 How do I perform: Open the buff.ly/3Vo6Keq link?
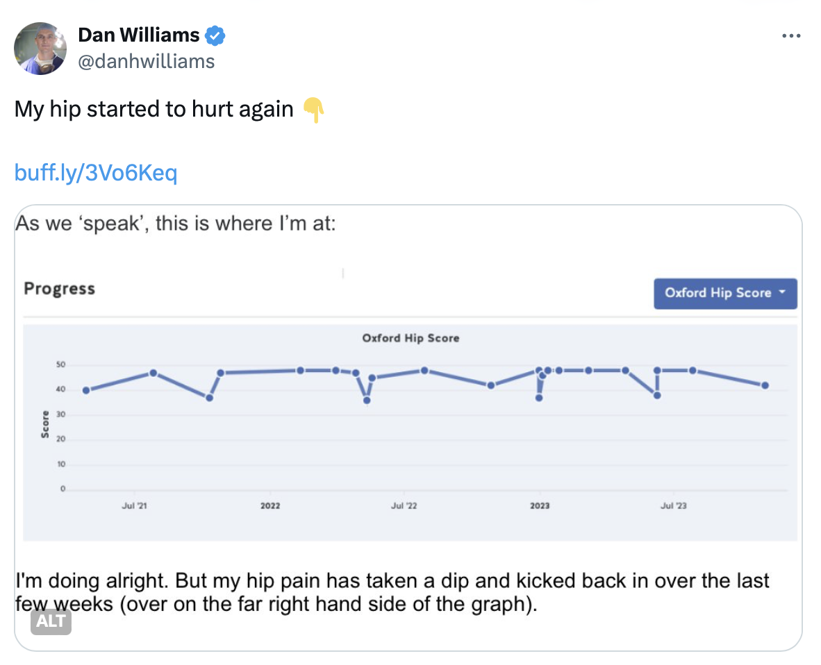[96, 173]
